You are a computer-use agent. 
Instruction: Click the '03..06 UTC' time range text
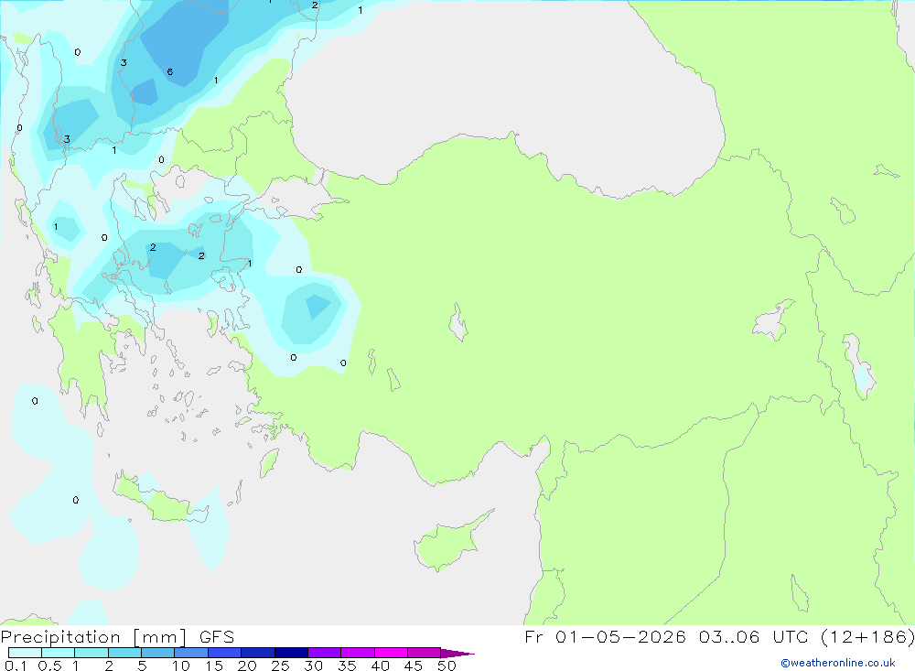[753, 637]
